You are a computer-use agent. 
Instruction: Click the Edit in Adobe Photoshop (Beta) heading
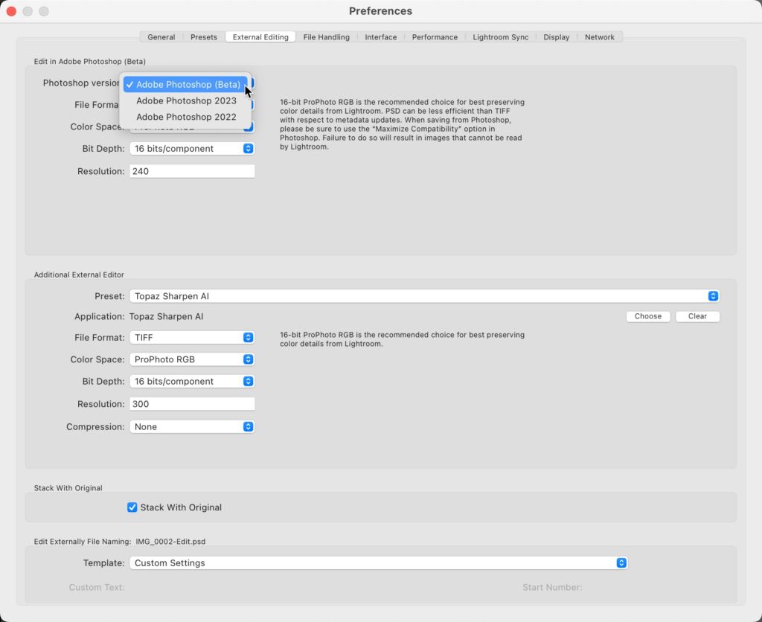90,61
